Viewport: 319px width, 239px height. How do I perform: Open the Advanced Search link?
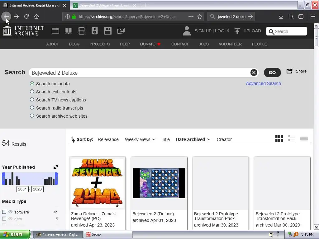pyautogui.click(x=263, y=83)
